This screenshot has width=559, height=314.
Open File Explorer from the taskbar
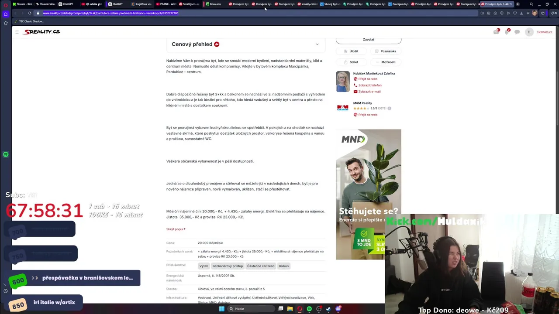click(x=290, y=309)
